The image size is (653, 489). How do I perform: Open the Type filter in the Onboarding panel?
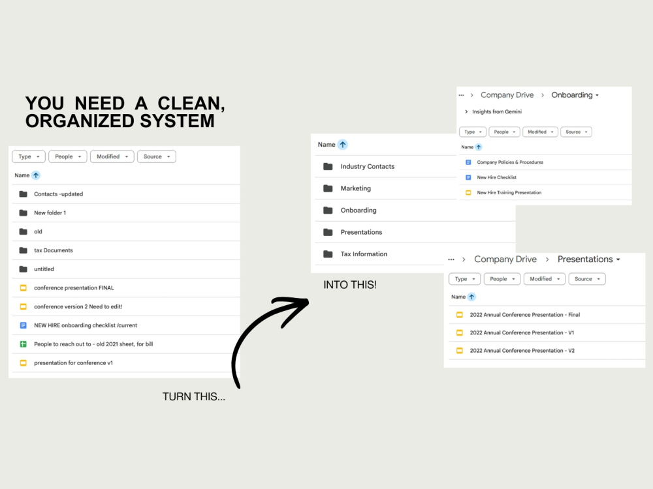tap(473, 132)
